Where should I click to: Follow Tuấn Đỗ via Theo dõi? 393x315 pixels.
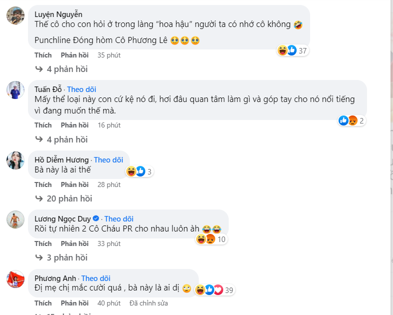tap(82, 89)
